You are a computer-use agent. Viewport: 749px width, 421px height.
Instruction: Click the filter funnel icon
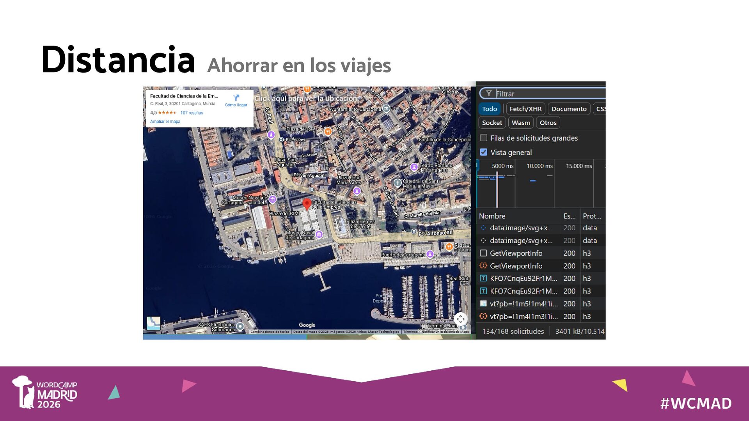488,94
